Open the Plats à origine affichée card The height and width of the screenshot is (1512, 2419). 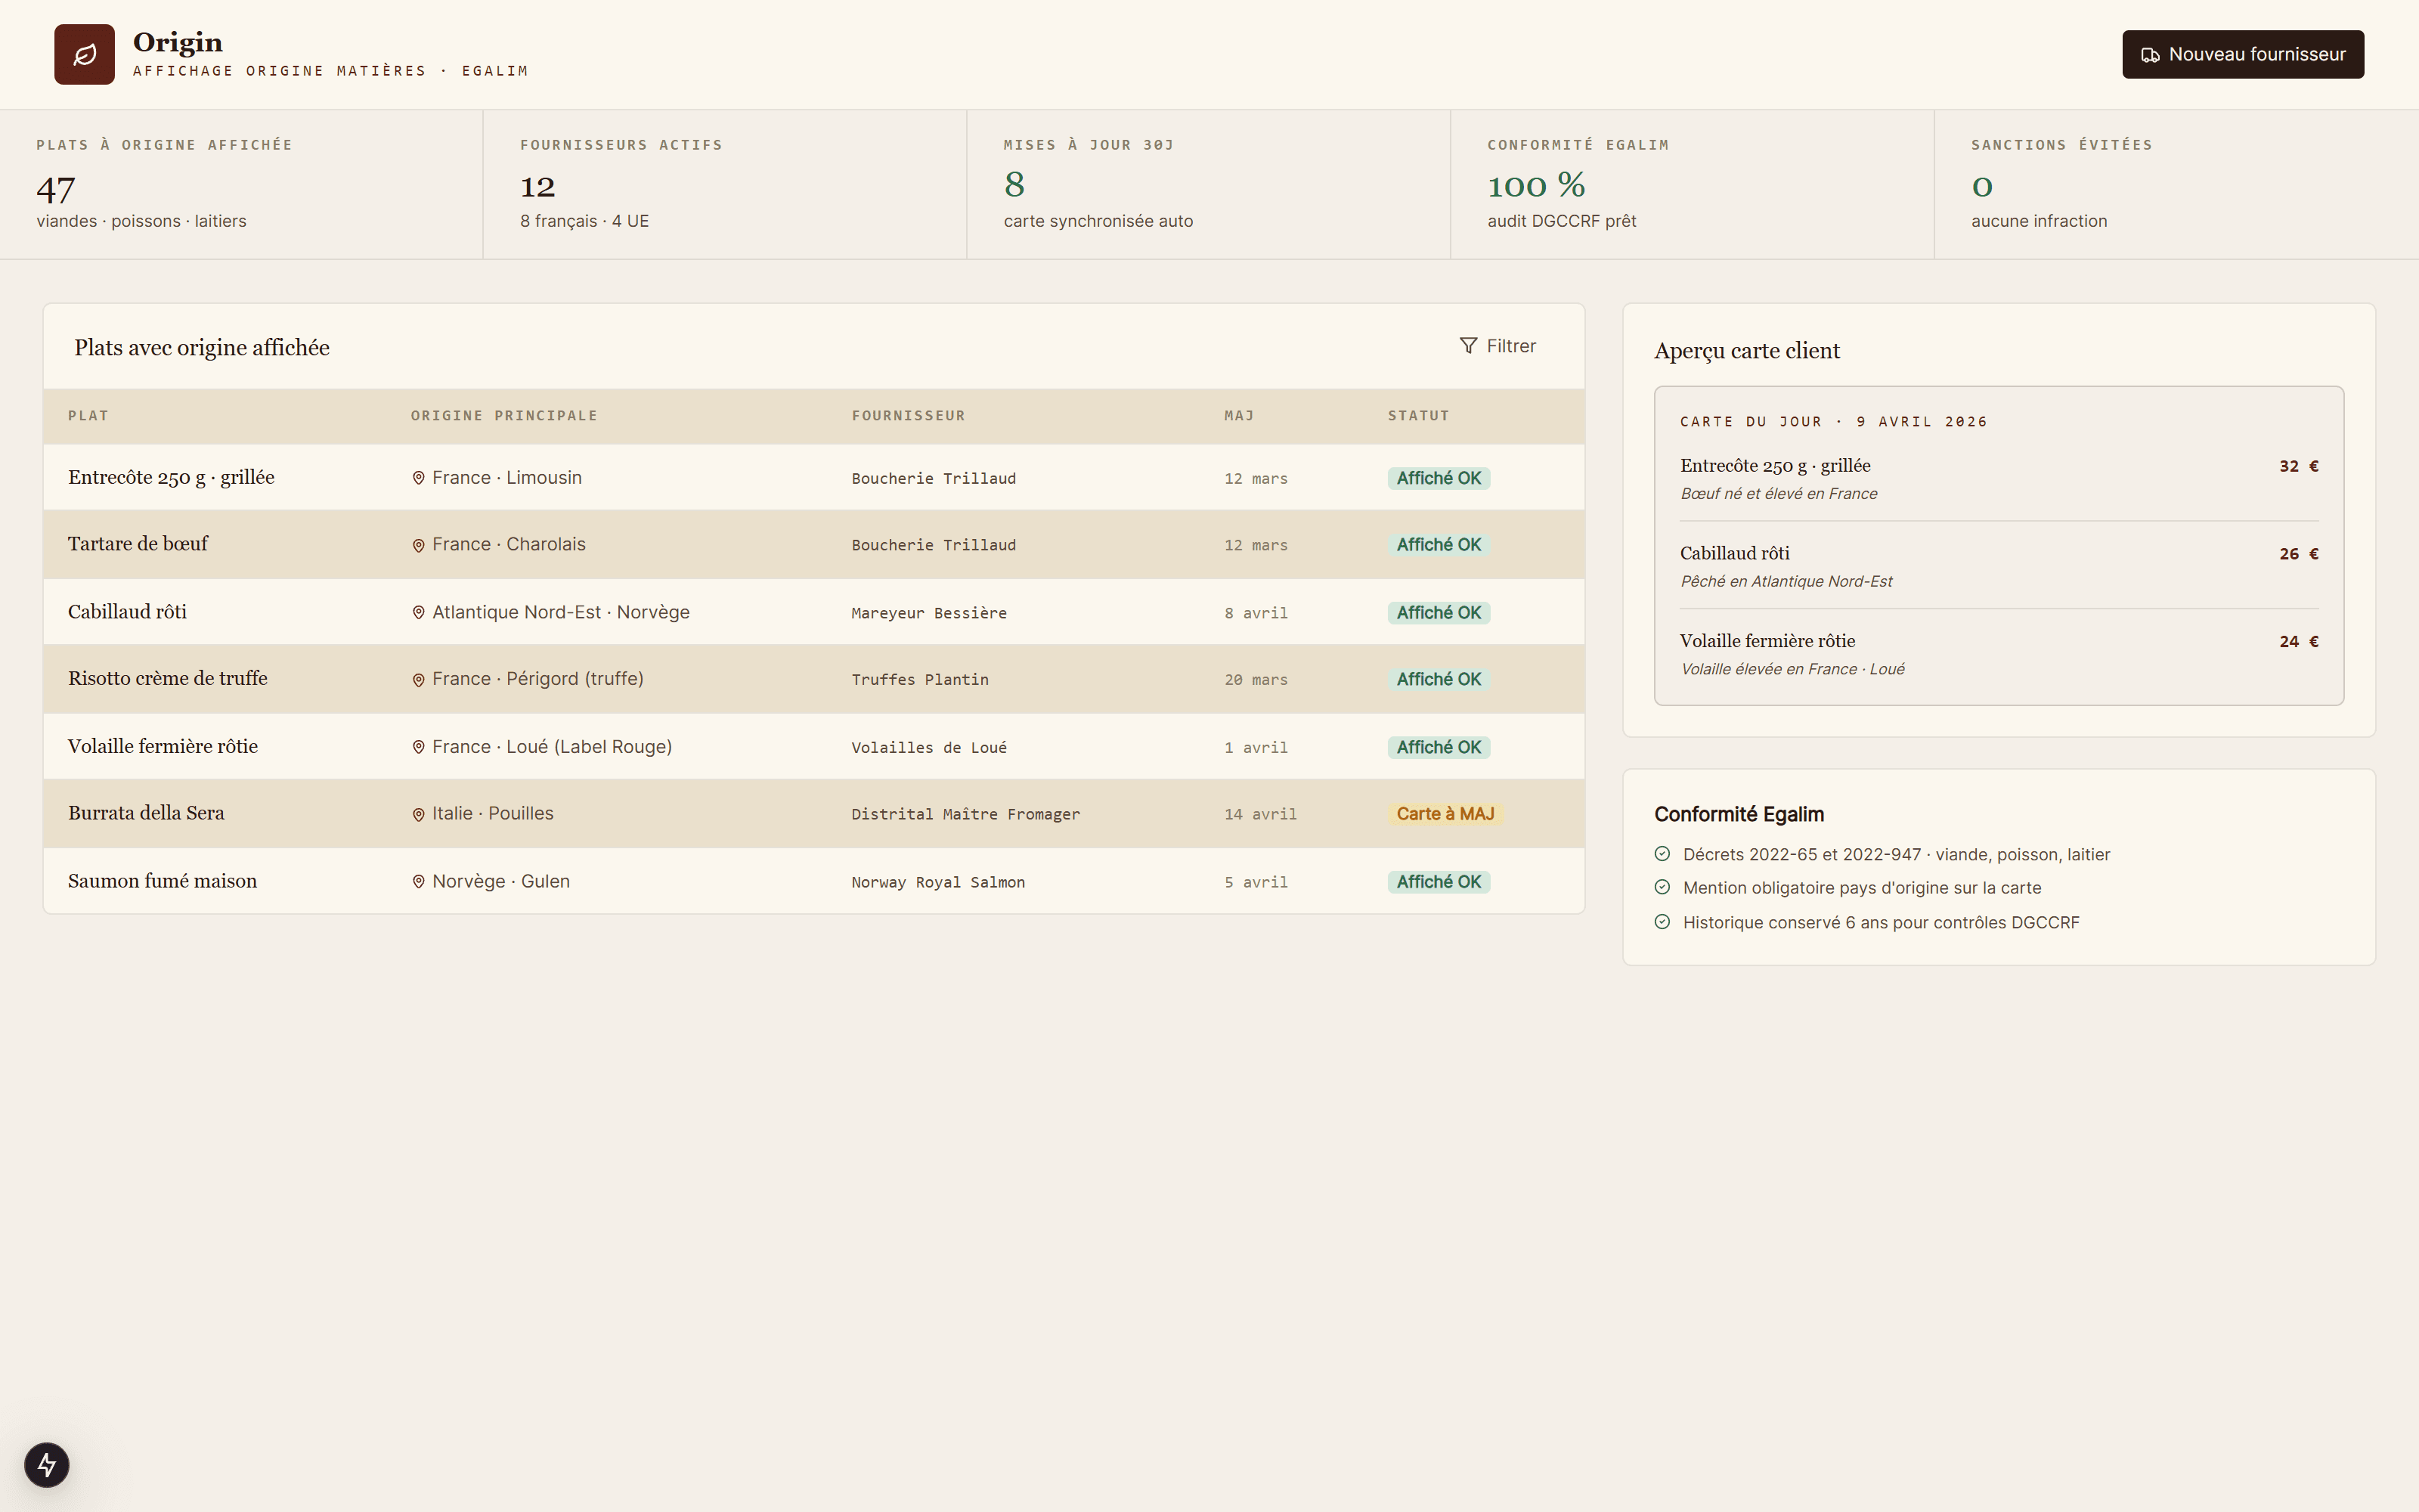(x=241, y=185)
